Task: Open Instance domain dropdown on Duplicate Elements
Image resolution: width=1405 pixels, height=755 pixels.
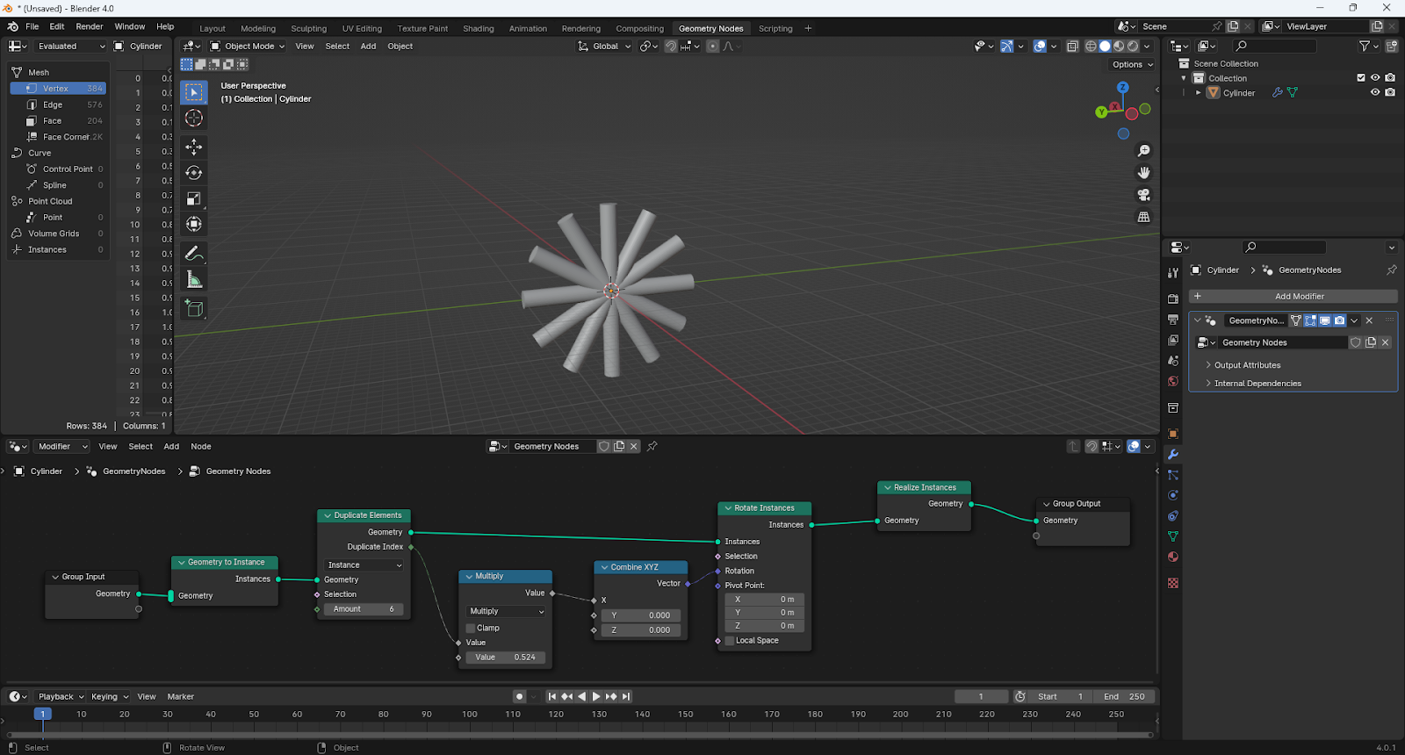Action: [x=364, y=564]
